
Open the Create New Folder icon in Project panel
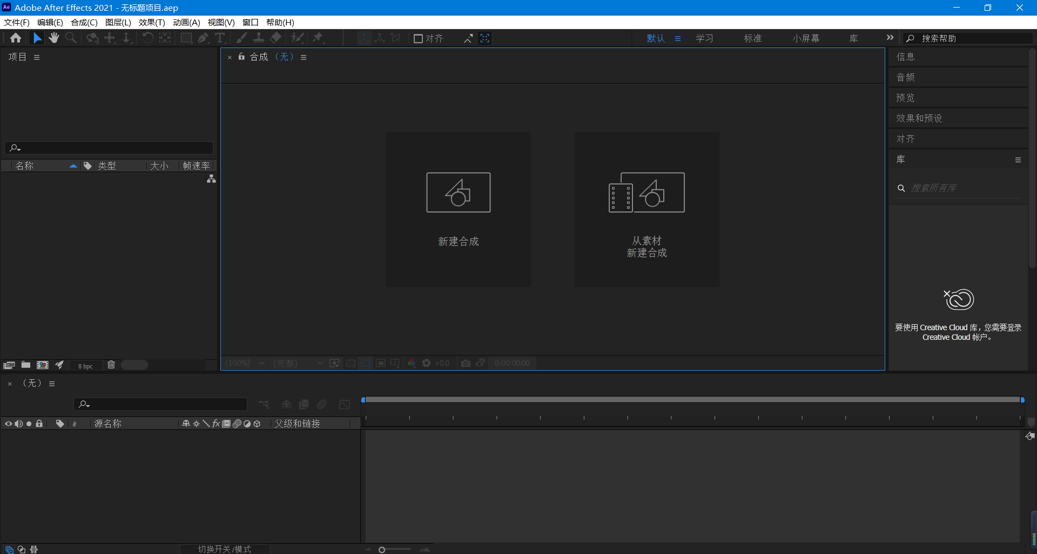click(25, 365)
